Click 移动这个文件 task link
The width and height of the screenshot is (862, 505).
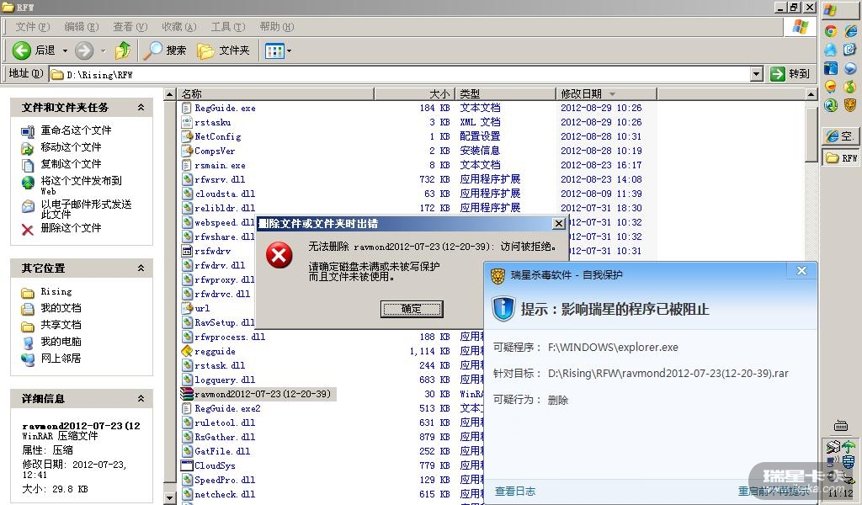coord(71,146)
